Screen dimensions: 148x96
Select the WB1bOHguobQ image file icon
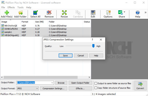tap(3, 35)
